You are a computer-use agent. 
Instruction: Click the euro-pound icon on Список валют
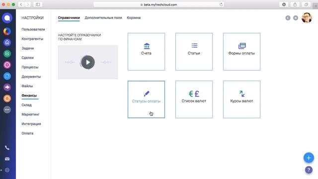[x=194, y=94]
